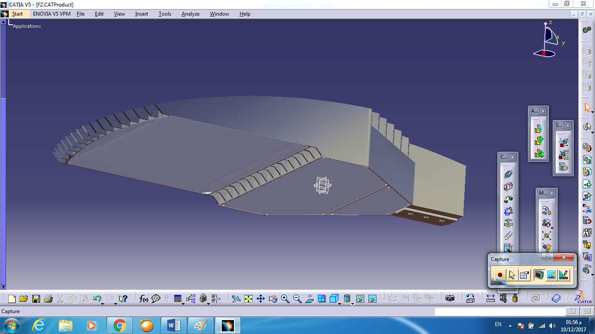
Task: Toggle Pixel mode in Capture dialog
Action: click(551, 275)
